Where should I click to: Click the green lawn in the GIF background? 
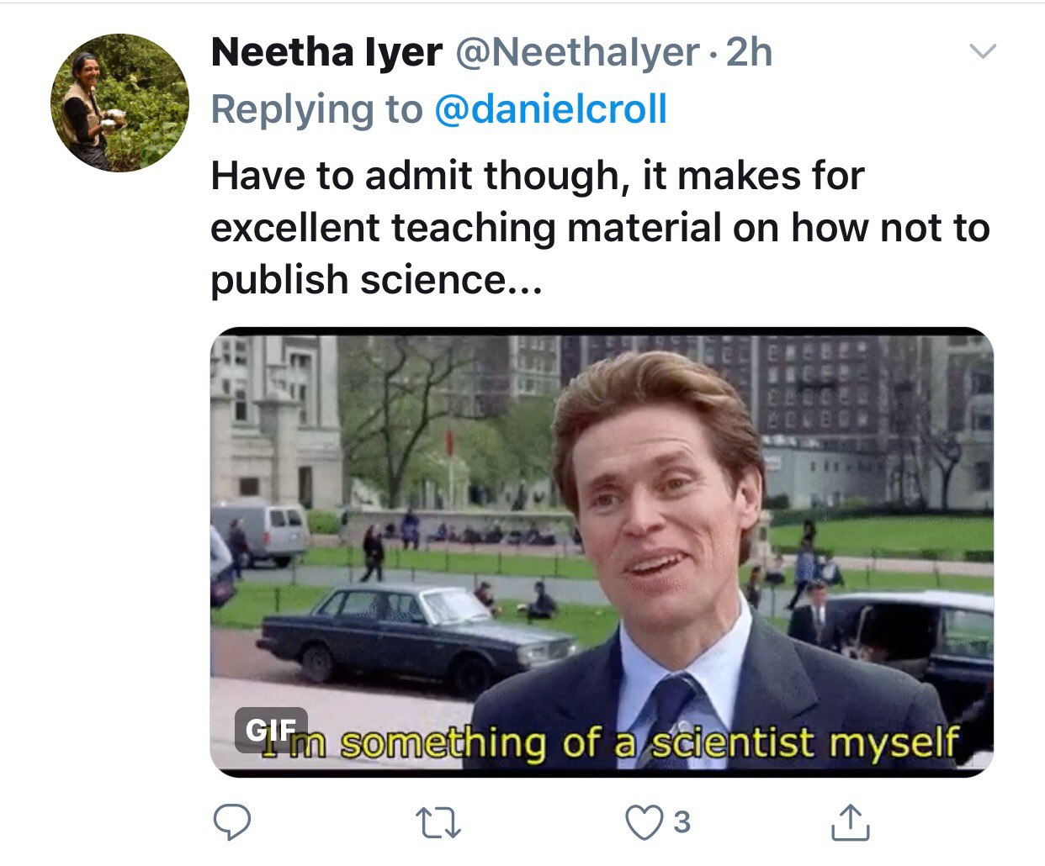pos(892,536)
